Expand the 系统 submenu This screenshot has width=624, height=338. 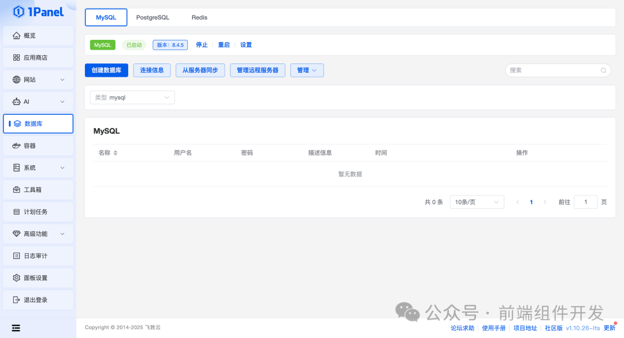coord(62,168)
